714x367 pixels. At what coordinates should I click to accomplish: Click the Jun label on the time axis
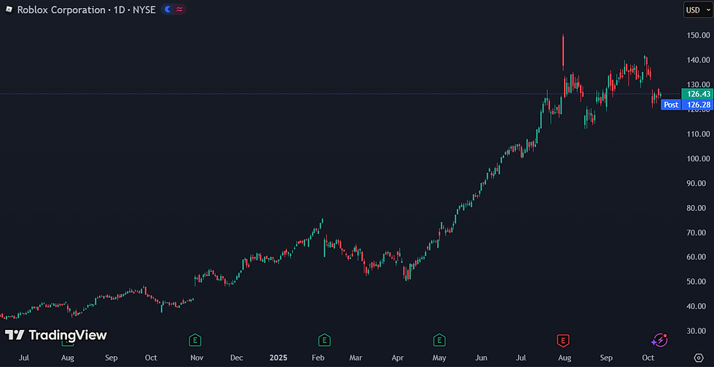pos(481,358)
